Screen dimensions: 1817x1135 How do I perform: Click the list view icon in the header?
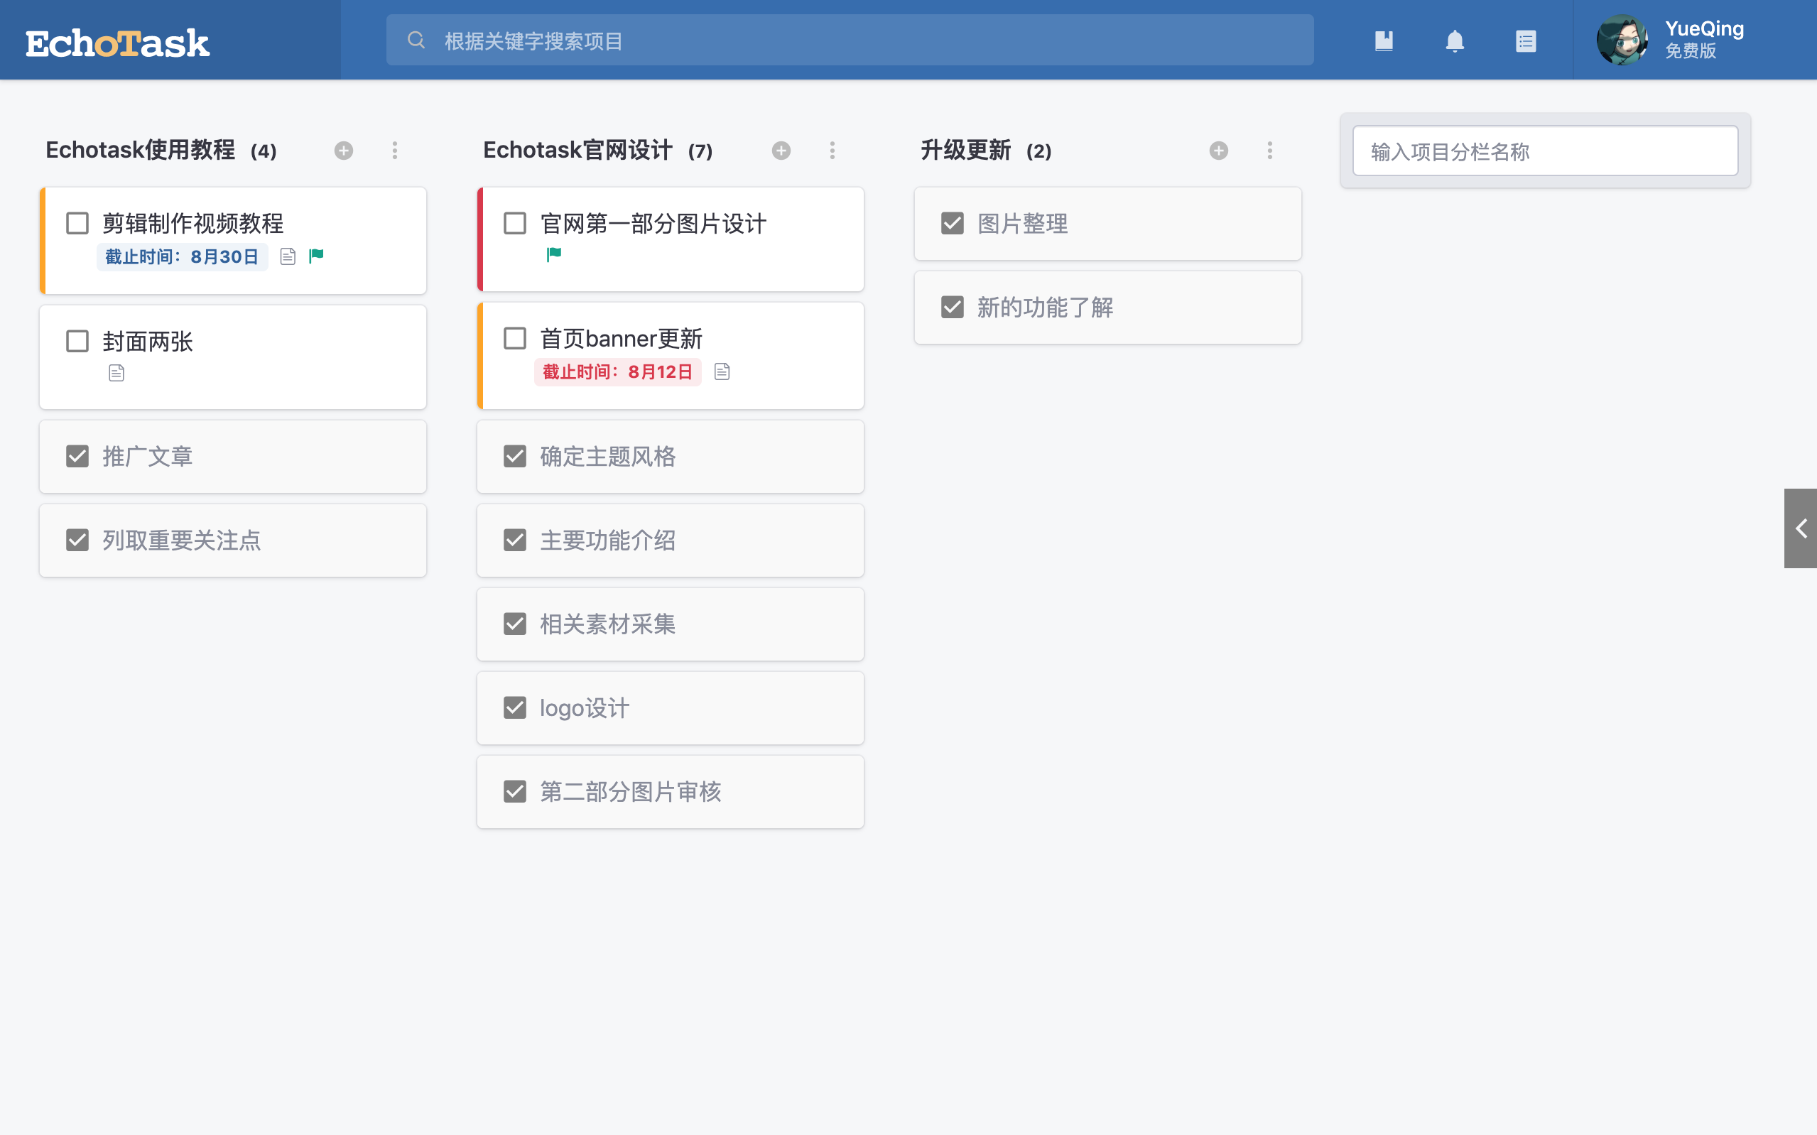click(x=1525, y=40)
